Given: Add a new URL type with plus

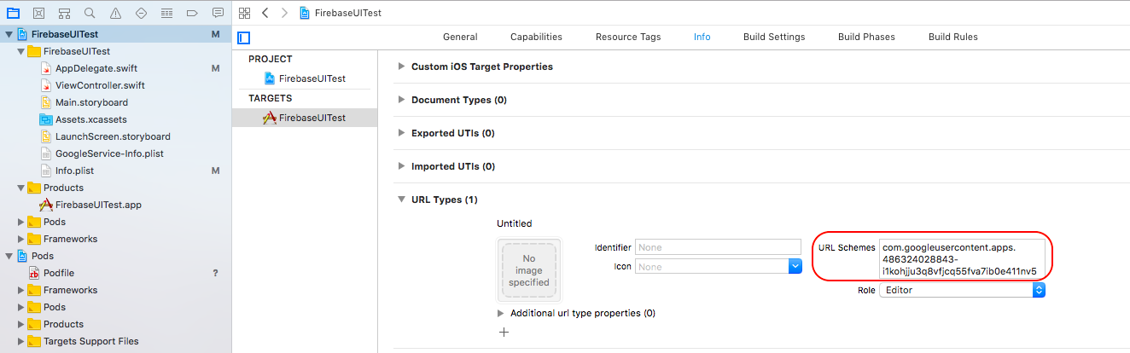Looking at the screenshot, I should pos(504,332).
